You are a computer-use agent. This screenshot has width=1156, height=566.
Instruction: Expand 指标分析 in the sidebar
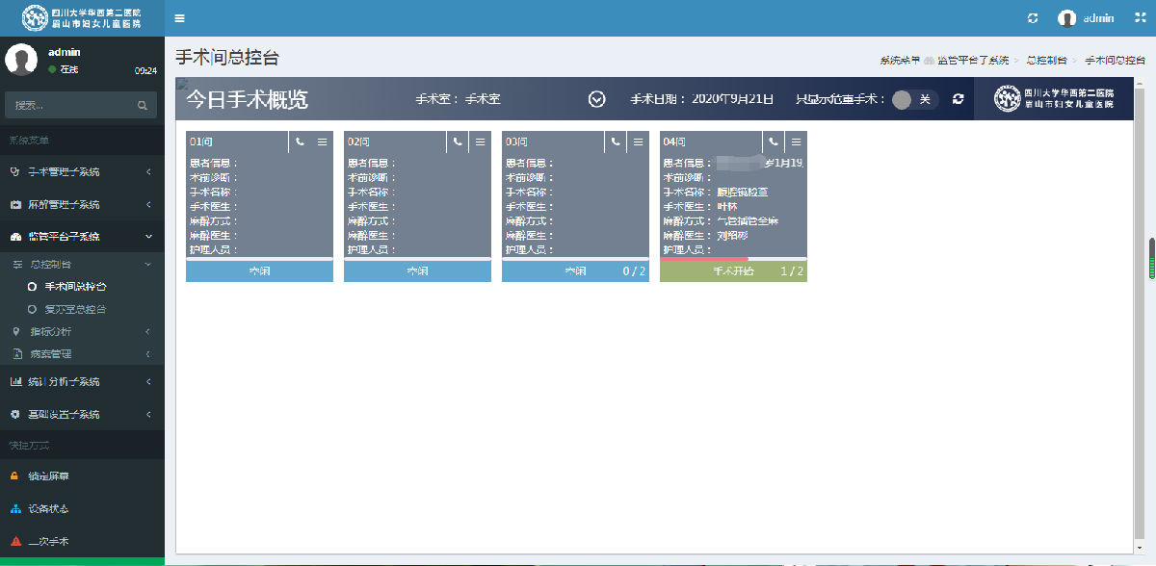[82, 332]
